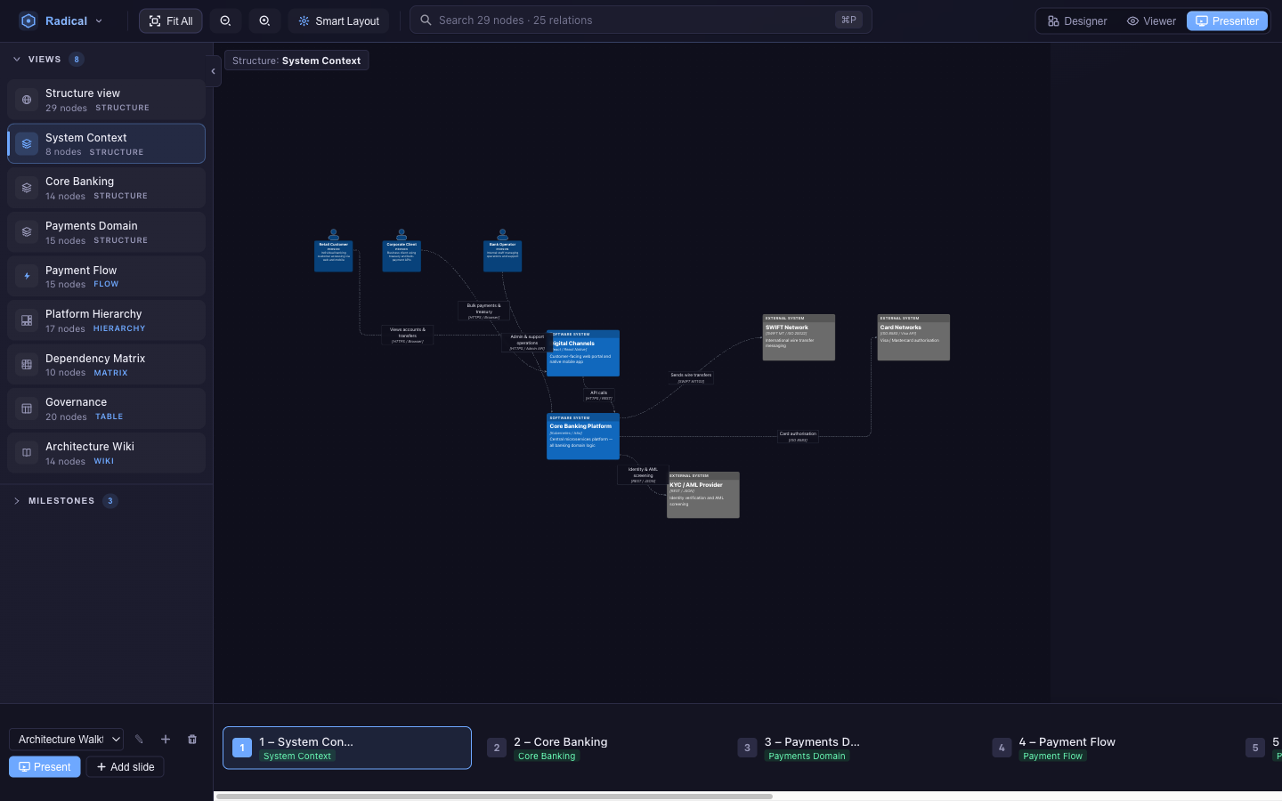The width and height of the screenshot is (1282, 801).
Task: Rename walkthrough with the pencil icon
Action: click(139, 740)
